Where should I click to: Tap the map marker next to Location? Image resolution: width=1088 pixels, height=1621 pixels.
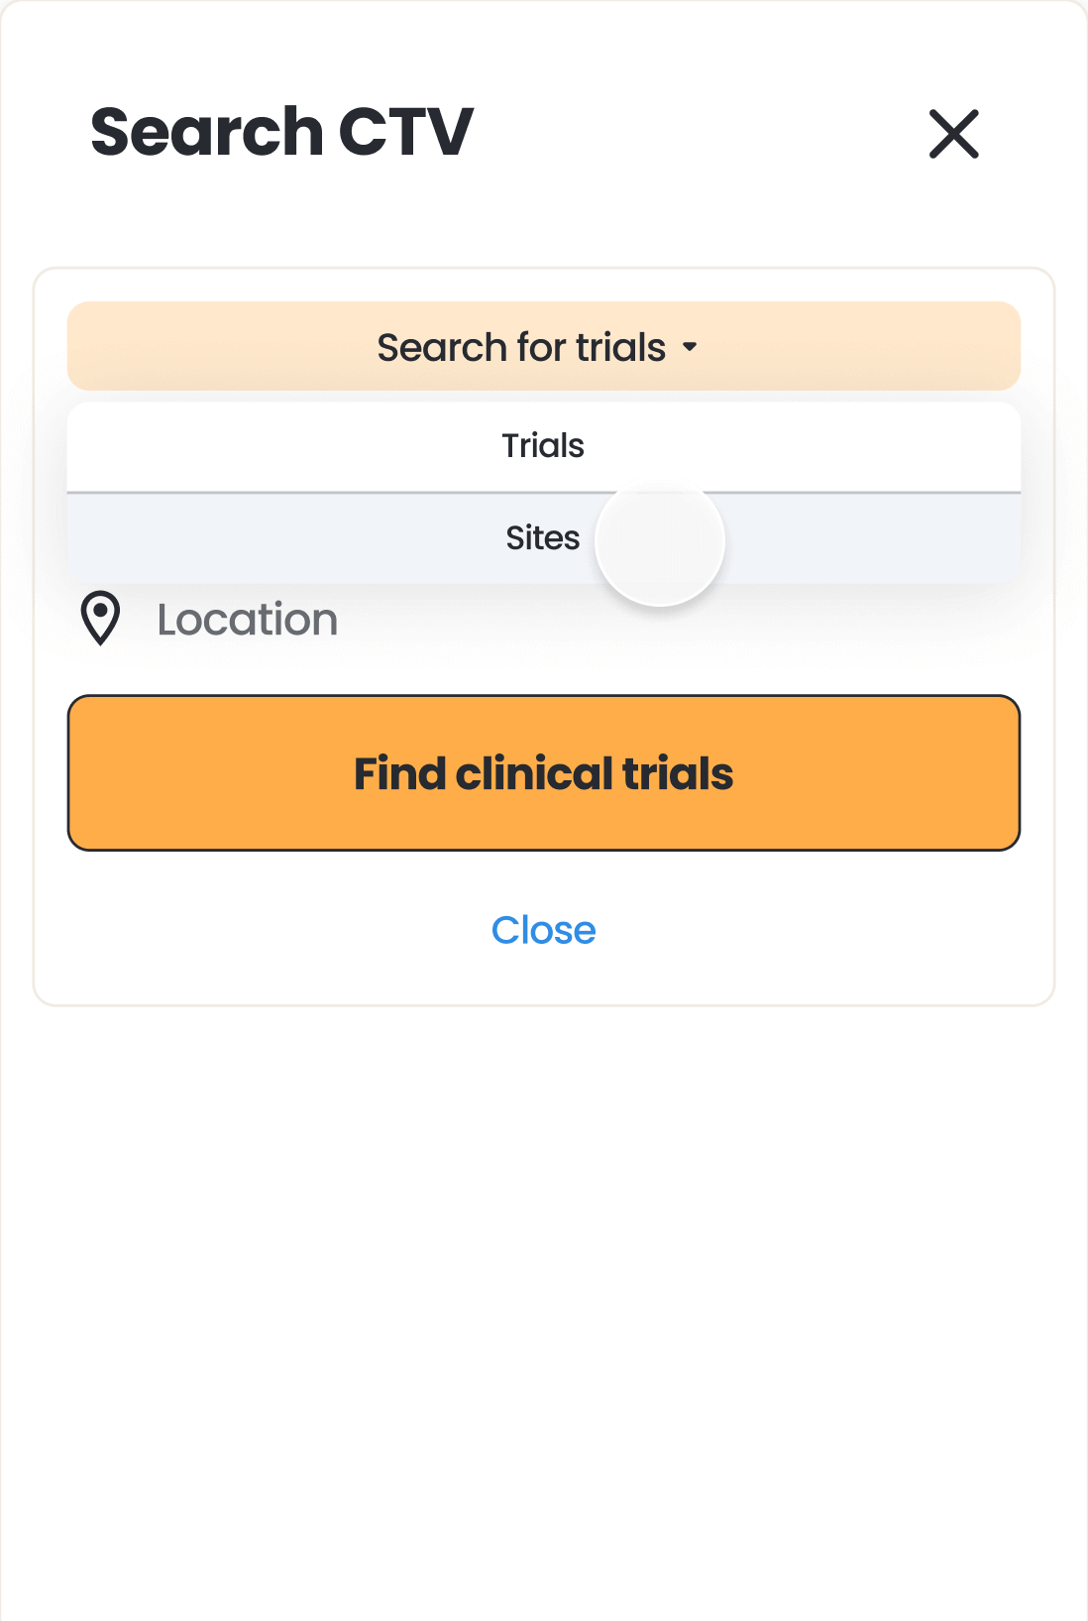[100, 618]
